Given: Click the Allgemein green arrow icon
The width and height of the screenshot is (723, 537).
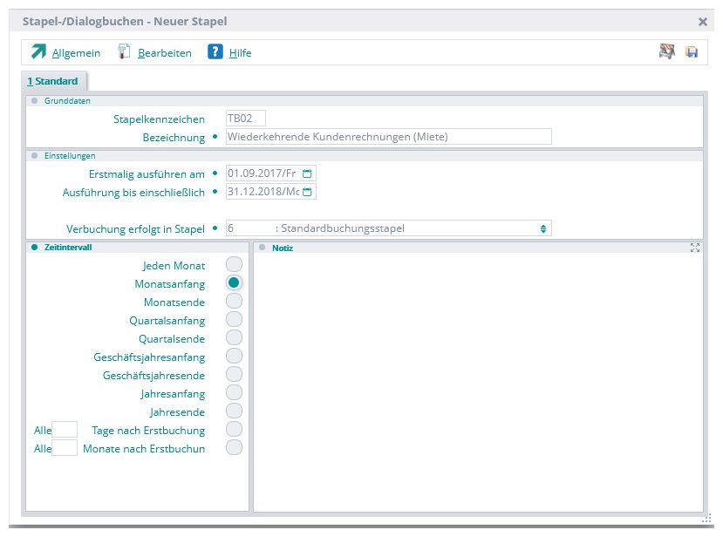Looking at the screenshot, I should pos(39,52).
